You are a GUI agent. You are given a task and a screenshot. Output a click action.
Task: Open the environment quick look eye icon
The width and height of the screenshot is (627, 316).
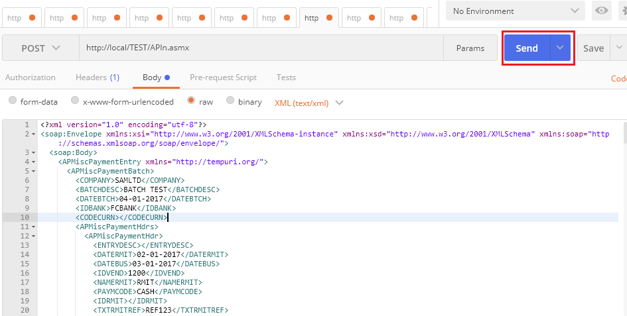(x=601, y=11)
